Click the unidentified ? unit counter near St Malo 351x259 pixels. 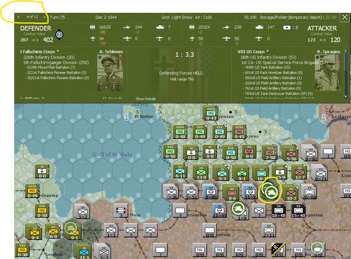[120, 210]
